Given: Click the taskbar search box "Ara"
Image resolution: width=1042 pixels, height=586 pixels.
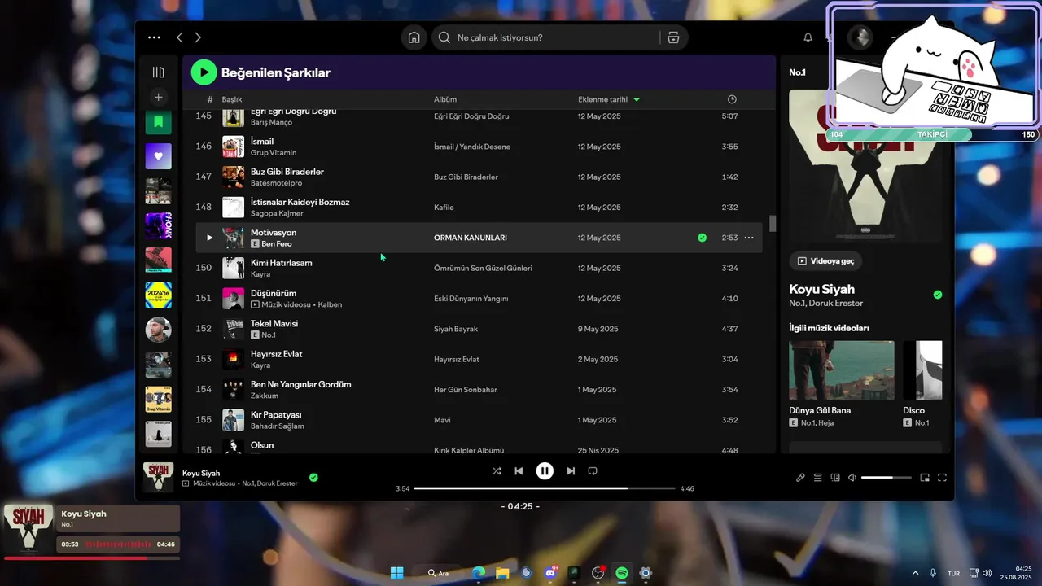Looking at the screenshot, I should [440, 573].
